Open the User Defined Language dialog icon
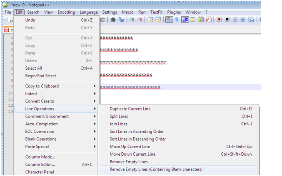 [x=192, y=20]
